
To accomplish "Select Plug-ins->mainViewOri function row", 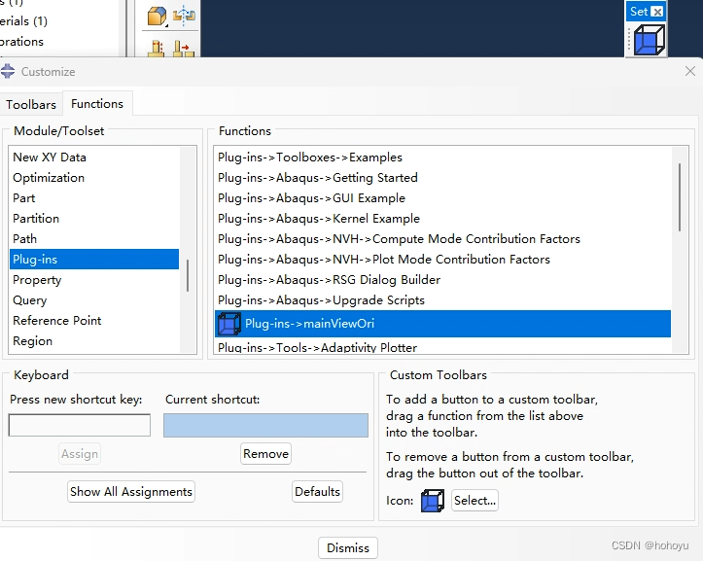I will [443, 324].
